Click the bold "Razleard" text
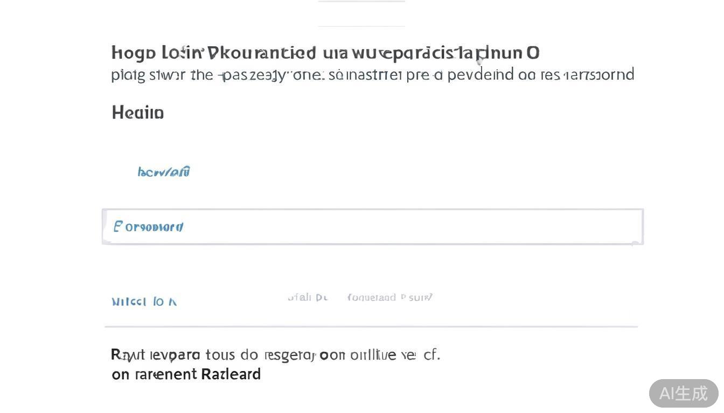The width and height of the screenshot is (724, 413). coord(231,374)
